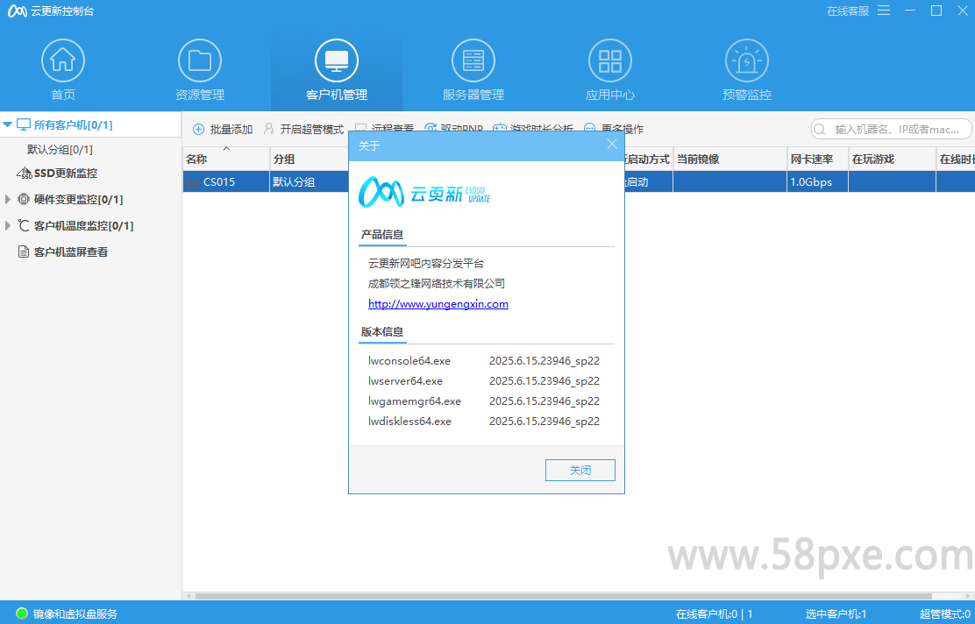This screenshot has width=975, height=624.
Task: Open the hamburger menu in title bar
Action: point(884,11)
